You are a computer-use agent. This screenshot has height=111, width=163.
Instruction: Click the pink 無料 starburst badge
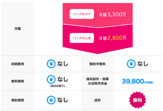coord(138,100)
